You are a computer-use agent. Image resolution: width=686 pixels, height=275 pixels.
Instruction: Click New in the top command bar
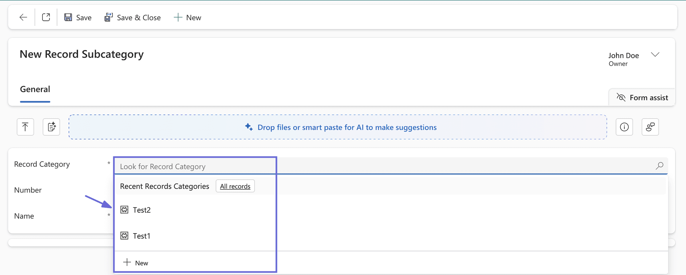[x=188, y=17]
